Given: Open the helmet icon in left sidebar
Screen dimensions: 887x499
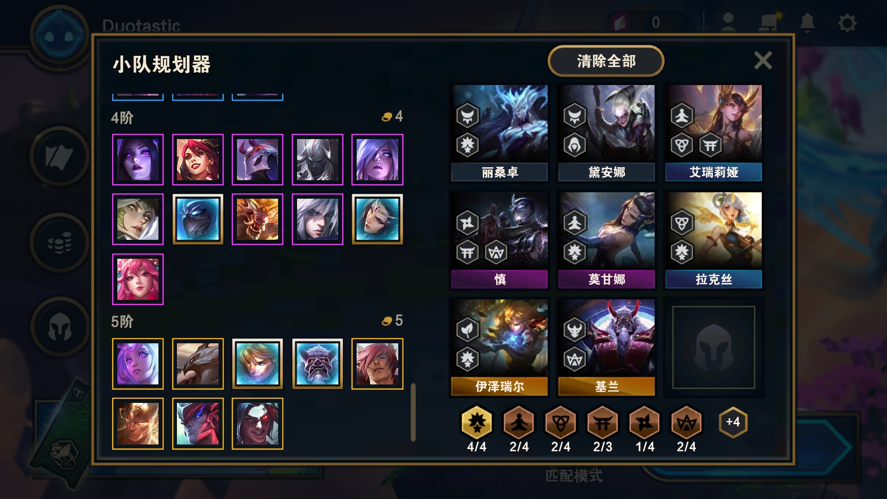Looking at the screenshot, I should point(60,327).
